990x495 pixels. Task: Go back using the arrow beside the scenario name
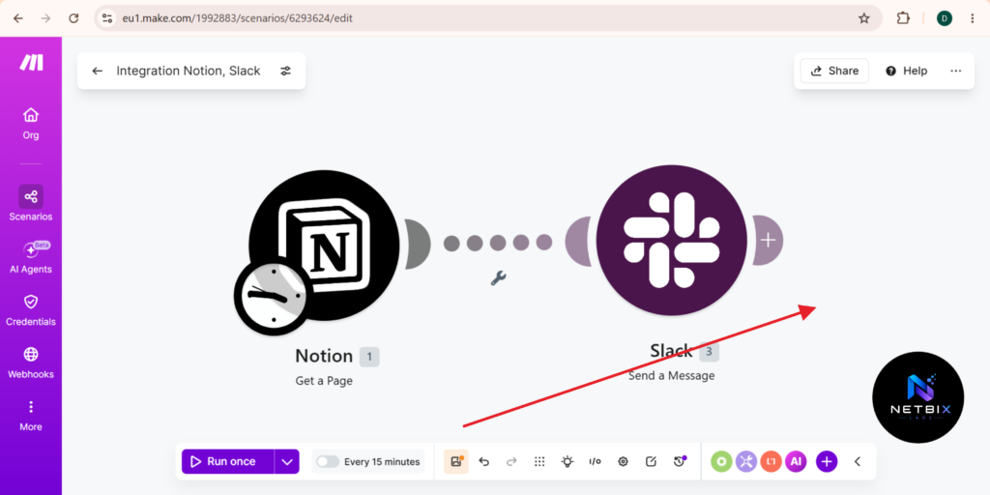(98, 71)
